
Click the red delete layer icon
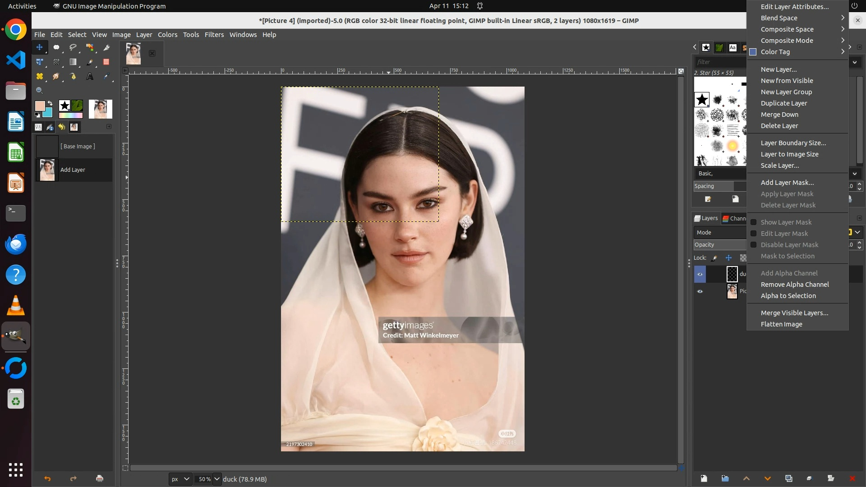click(x=852, y=478)
